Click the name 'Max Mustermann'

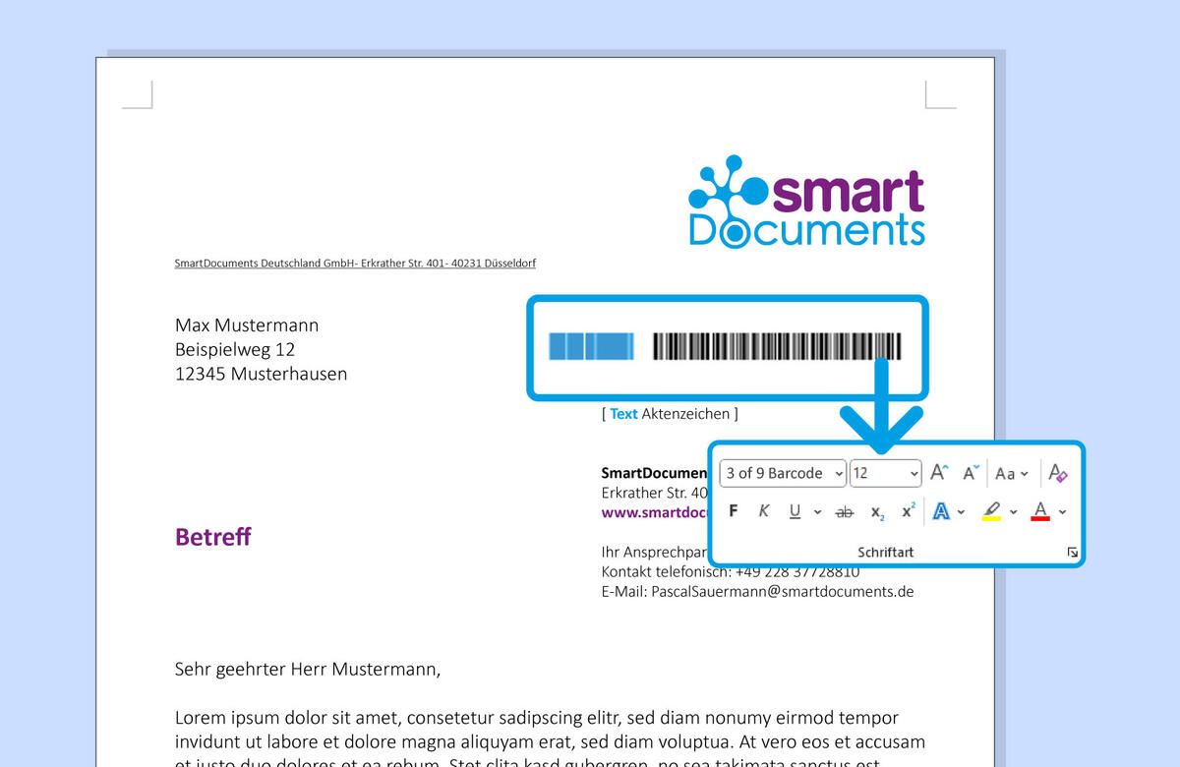247,325
